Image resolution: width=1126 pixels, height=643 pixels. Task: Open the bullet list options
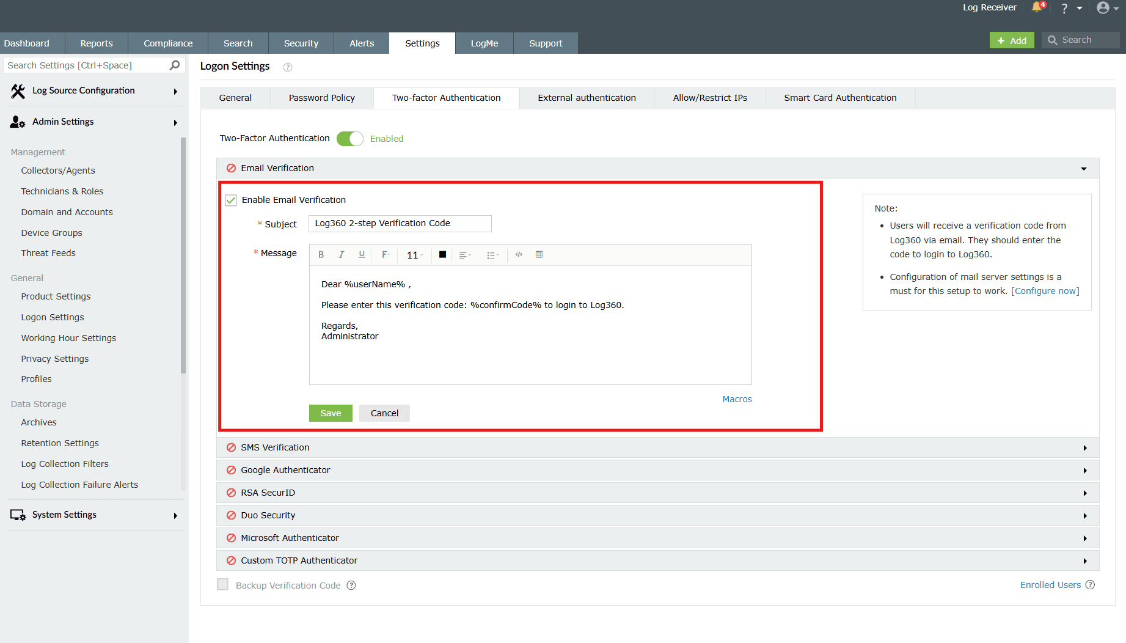tap(492, 255)
